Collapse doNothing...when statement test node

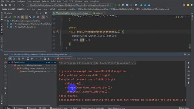tap(15, 68)
